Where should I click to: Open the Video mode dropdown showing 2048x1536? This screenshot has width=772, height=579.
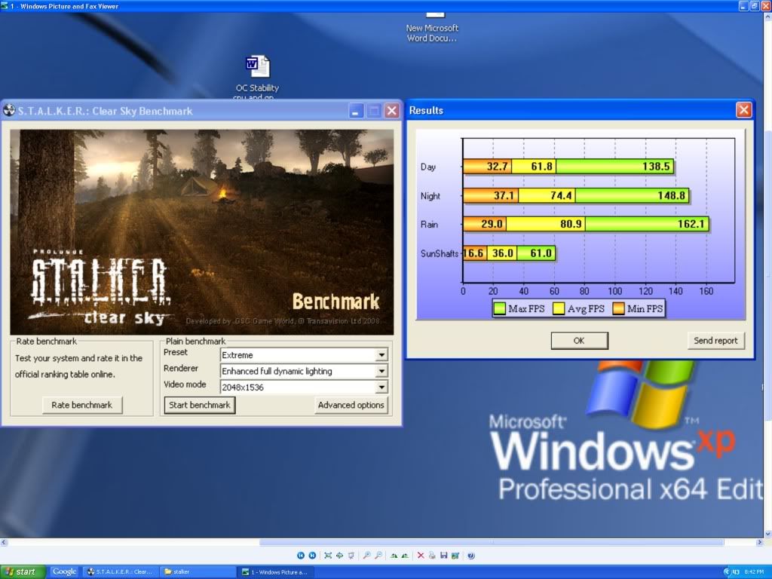381,388
